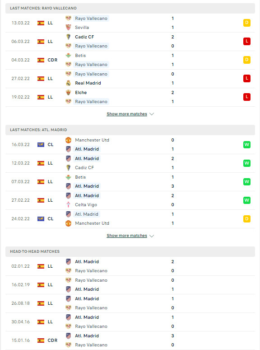Click the Celta Vigo crest icon
This screenshot has height=350, width=260.
69,205
